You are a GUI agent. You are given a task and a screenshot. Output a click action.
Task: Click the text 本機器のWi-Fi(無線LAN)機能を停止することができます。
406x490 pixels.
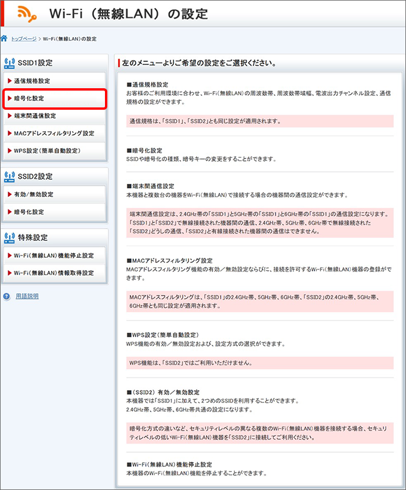point(197,473)
